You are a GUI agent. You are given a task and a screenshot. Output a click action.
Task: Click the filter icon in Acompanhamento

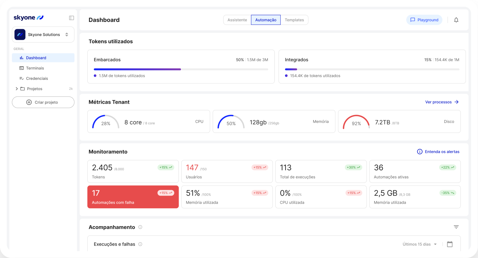(456, 227)
